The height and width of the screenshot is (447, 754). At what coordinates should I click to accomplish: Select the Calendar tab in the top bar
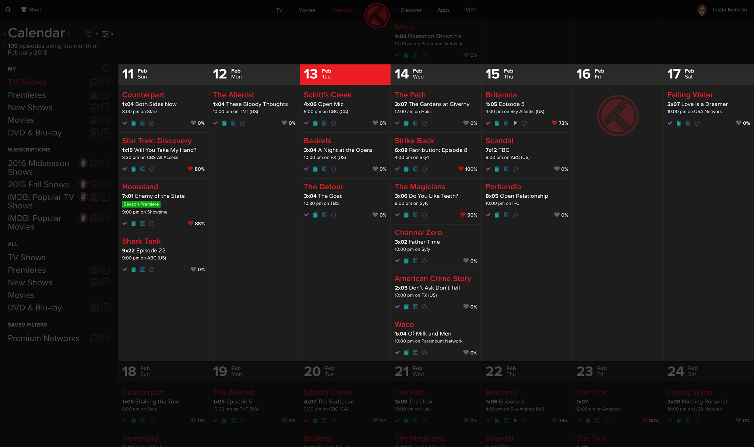(x=342, y=10)
